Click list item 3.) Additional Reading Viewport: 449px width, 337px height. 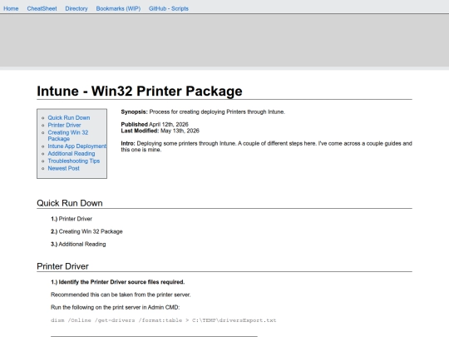[78, 244]
